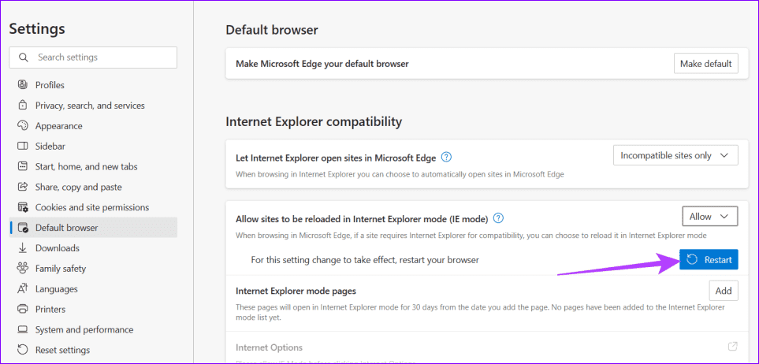This screenshot has height=364, width=759.
Task: Click the Profiles icon in the sidebar
Action: click(22, 85)
